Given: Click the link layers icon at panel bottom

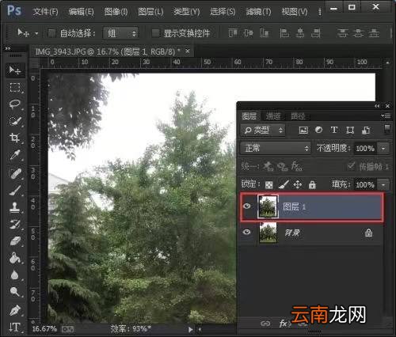Looking at the screenshot, I should coord(265,324).
